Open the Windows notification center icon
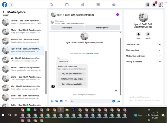167x123 pixels. [163, 115]
